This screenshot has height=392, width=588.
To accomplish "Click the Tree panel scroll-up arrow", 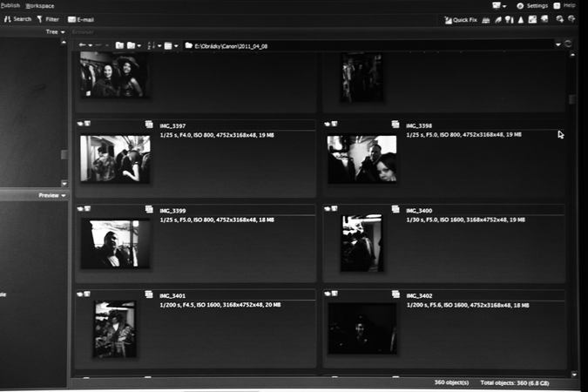I will point(64,43).
